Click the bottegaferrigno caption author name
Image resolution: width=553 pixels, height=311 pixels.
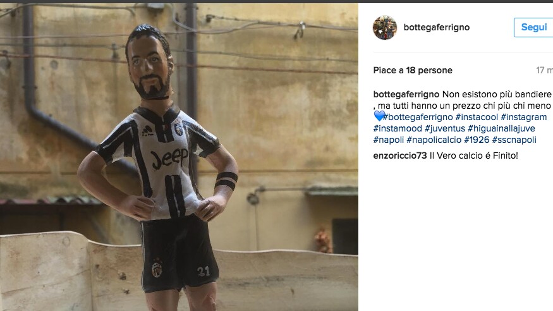pos(406,94)
